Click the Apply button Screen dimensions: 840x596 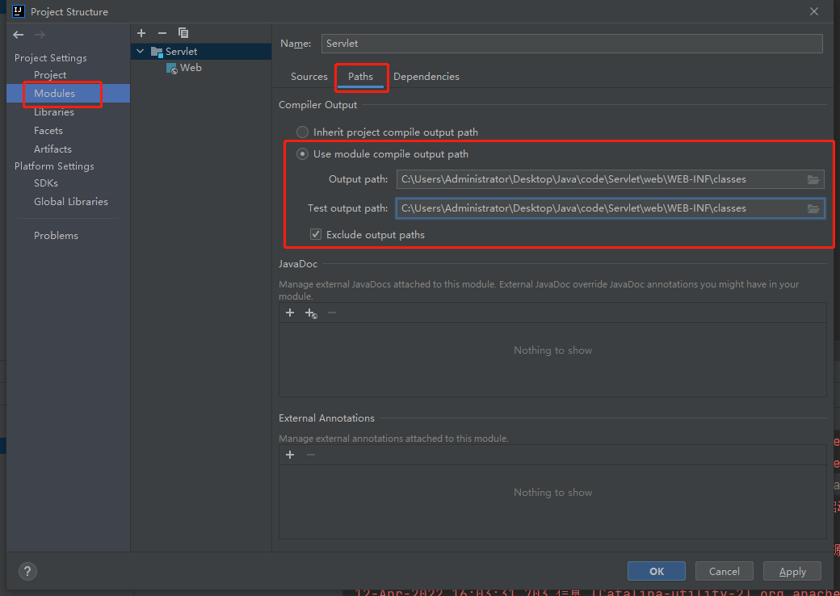792,571
